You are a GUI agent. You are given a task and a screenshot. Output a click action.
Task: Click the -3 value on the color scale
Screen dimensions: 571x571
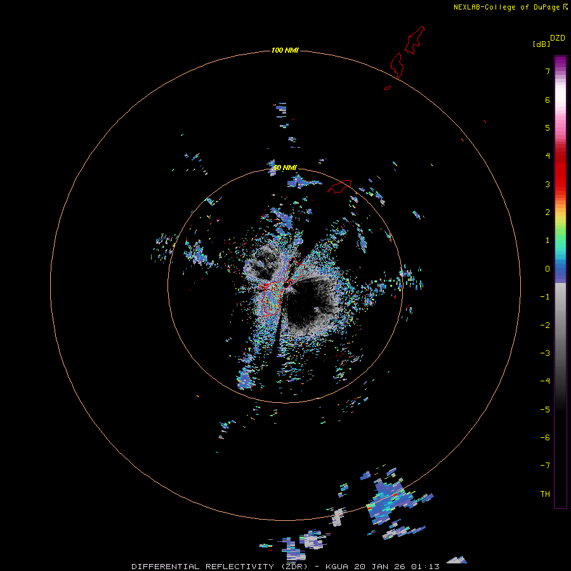click(545, 353)
